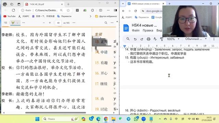219x123 pixels.
Task: Open the Правка menu in Docs
Action: click(148, 30)
